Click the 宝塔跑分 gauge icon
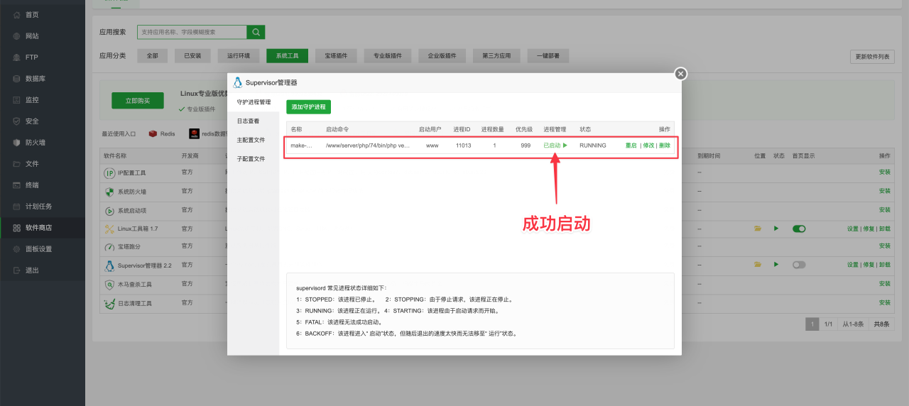909x406 pixels. (x=109, y=247)
